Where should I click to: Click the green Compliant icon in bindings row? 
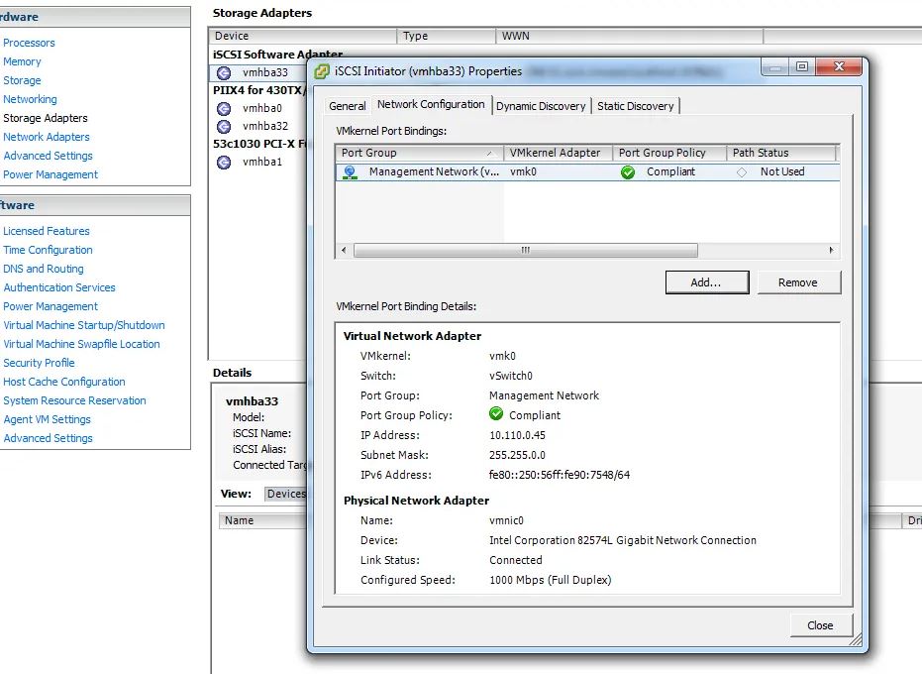pos(627,171)
